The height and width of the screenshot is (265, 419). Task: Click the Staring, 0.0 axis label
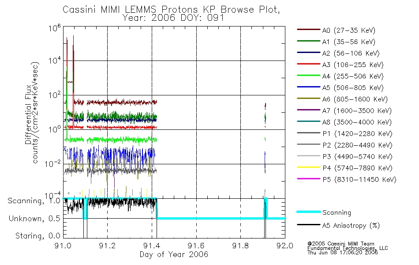pos(37,236)
